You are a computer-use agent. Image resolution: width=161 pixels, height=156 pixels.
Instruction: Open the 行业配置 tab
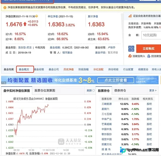click(128, 69)
